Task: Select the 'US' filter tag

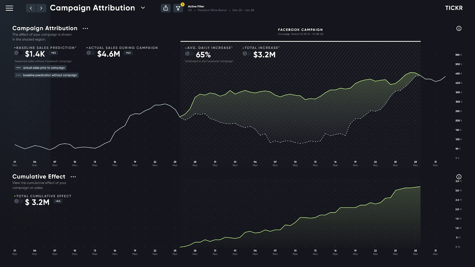Action: pos(190,10)
